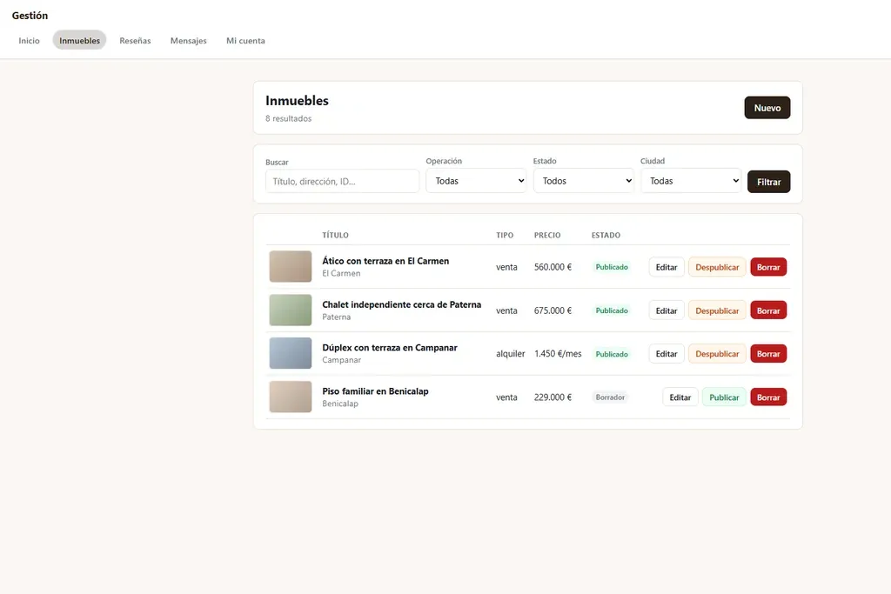The width and height of the screenshot is (891, 594).
Task: Open the Ciudad dropdown filter
Action: click(x=691, y=181)
